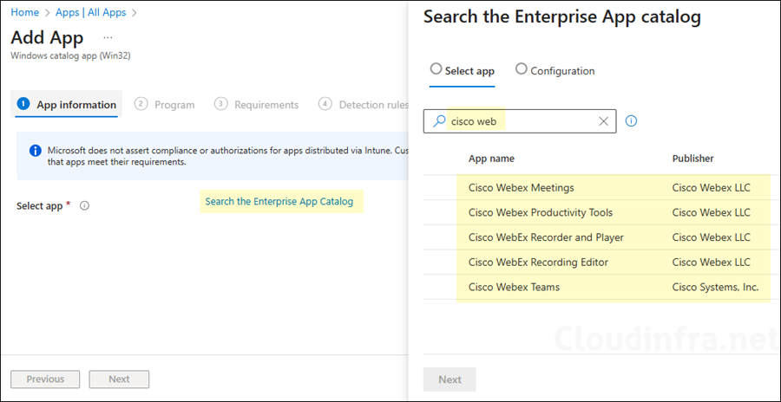Select the Configuration radio step
Screen dimensions: 781x402
(x=522, y=69)
